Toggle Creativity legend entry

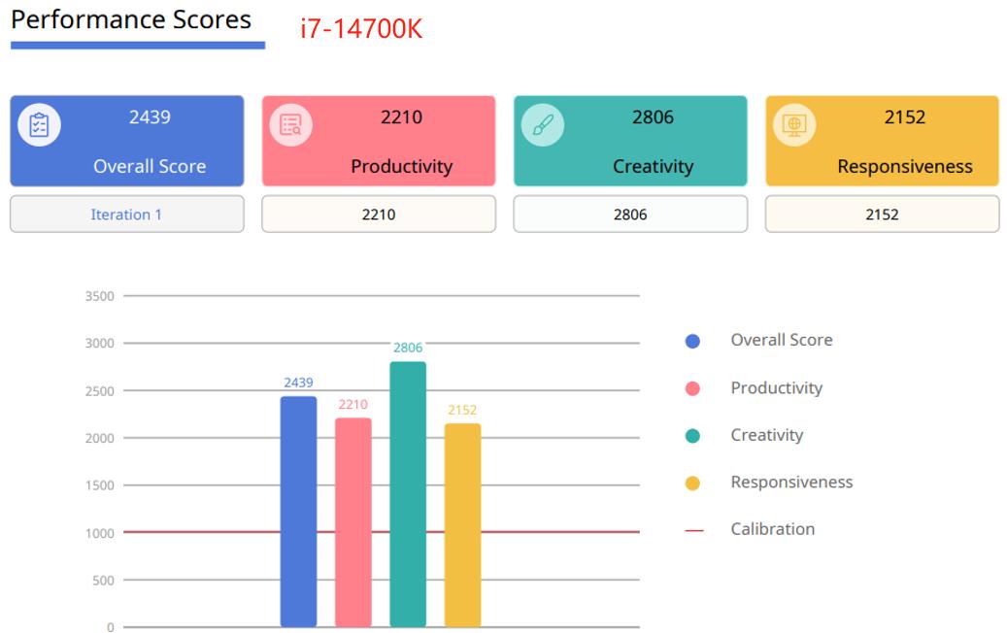coord(745,435)
